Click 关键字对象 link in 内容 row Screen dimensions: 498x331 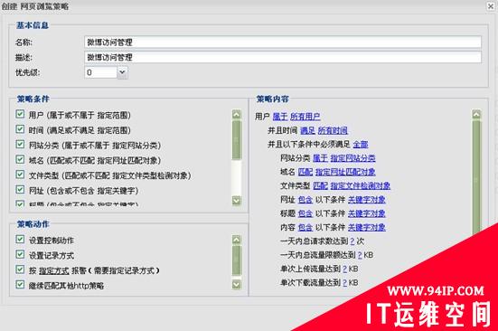[x=367, y=227]
